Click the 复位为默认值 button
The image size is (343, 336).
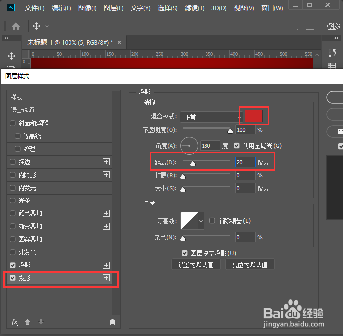click(x=250, y=265)
